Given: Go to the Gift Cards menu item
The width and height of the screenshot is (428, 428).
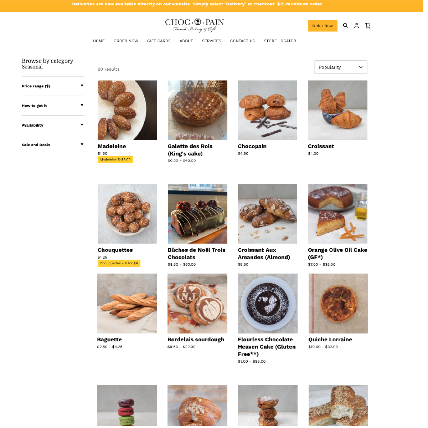Looking at the screenshot, I should pyautogui.click(x=159, y=41).
